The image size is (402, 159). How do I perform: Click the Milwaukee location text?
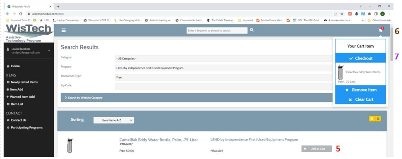coord(217,151)
